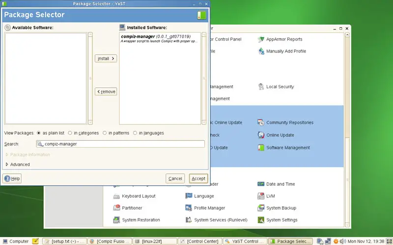Launch Local Security module
This screenshot has height=245, width=393.
click(276, 87)
